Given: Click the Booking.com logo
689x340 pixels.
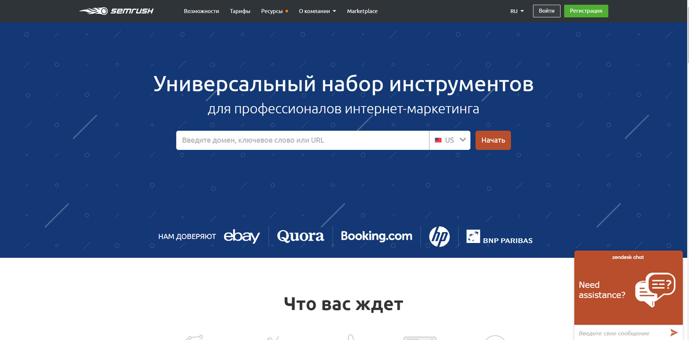Looking at the screenshot, I should 377,235.
